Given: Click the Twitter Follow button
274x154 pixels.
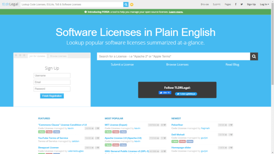Looking at the screenshot, I should pyautogui.click(x=186, y=94).
